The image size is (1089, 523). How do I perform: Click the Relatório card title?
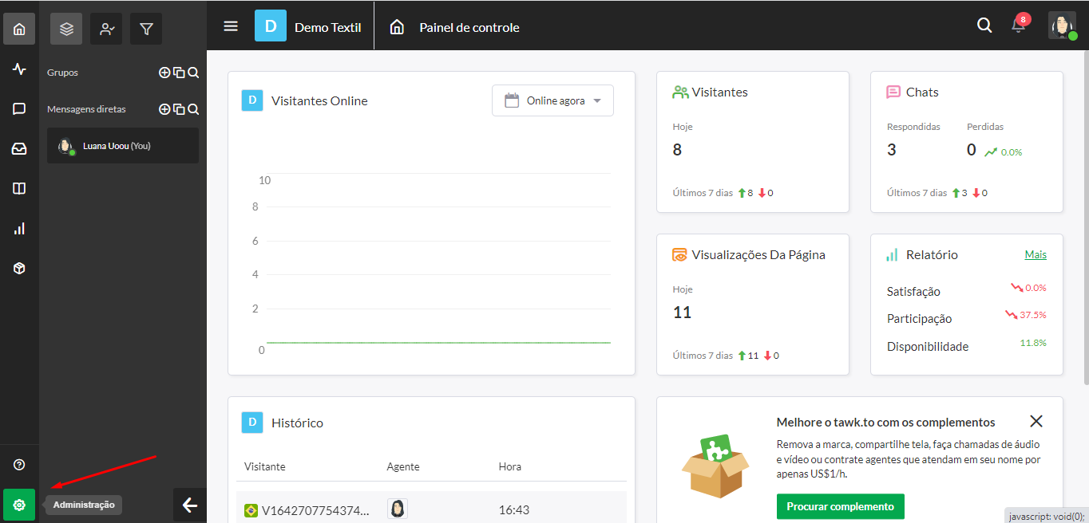[932, 255]
